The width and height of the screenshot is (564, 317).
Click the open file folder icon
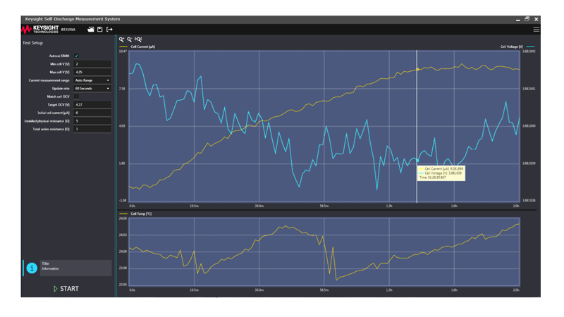[91, 30]
